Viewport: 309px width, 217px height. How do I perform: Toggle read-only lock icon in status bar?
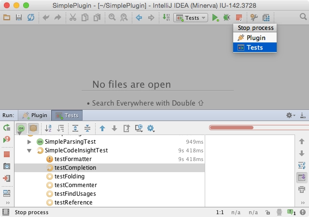(267, 212)
